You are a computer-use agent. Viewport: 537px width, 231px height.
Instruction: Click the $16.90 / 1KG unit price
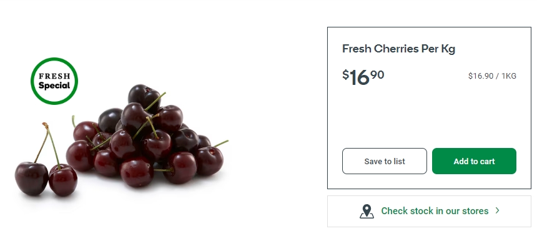[x=492, y=76]
